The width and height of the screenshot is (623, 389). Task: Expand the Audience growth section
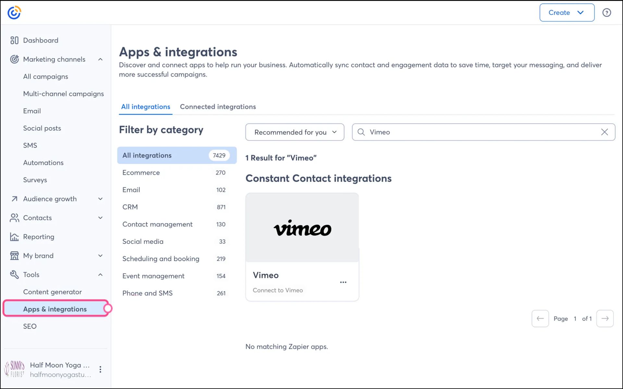pos(100,199)
